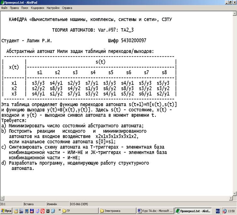Click table cell s3/y3 under column s1

[38, 83]
